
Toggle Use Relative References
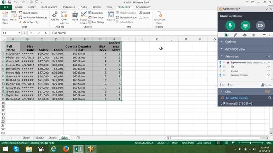point(33,17)
